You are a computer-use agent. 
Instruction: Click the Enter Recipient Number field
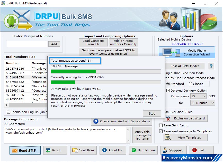click(x=27, y=44)
